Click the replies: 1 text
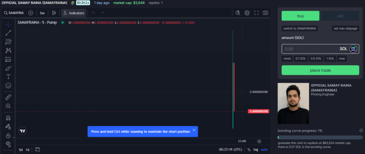The image size is (365, 154). coord(156,3)
